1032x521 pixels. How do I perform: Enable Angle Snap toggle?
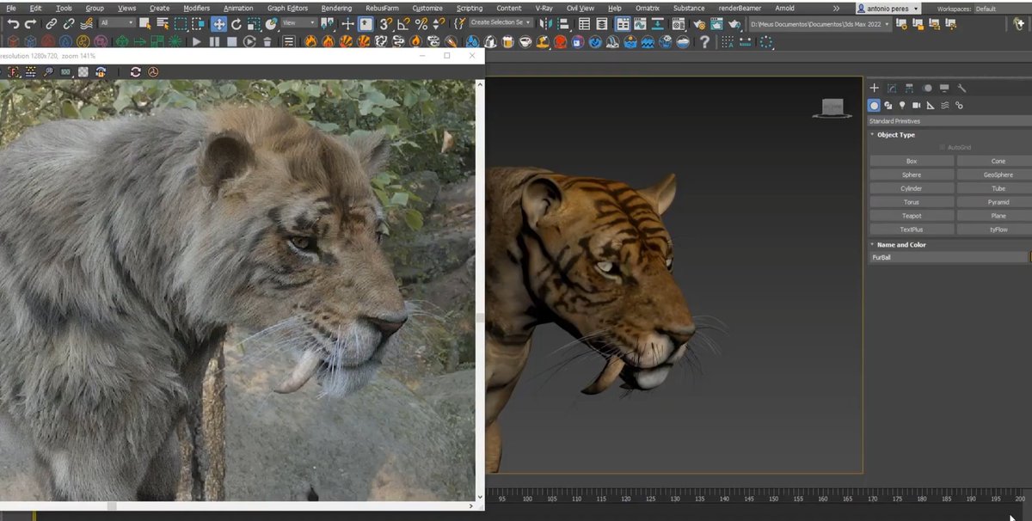(403, 24)
